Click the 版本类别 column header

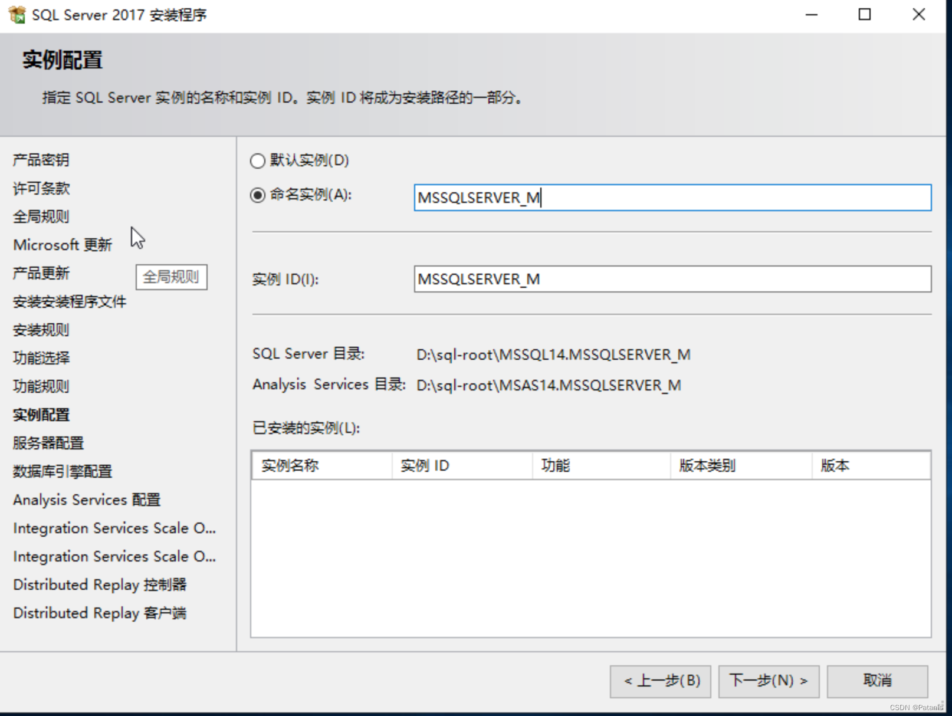point(741,466)
